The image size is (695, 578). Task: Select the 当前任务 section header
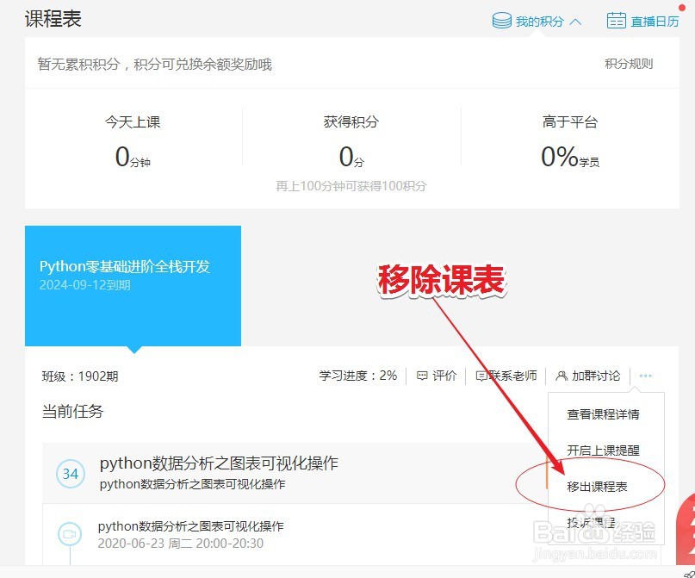[x=72, y=413]
